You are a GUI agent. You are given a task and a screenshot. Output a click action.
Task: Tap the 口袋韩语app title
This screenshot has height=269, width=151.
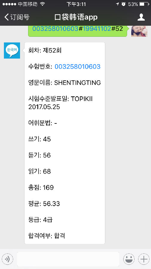coord(76,17)
